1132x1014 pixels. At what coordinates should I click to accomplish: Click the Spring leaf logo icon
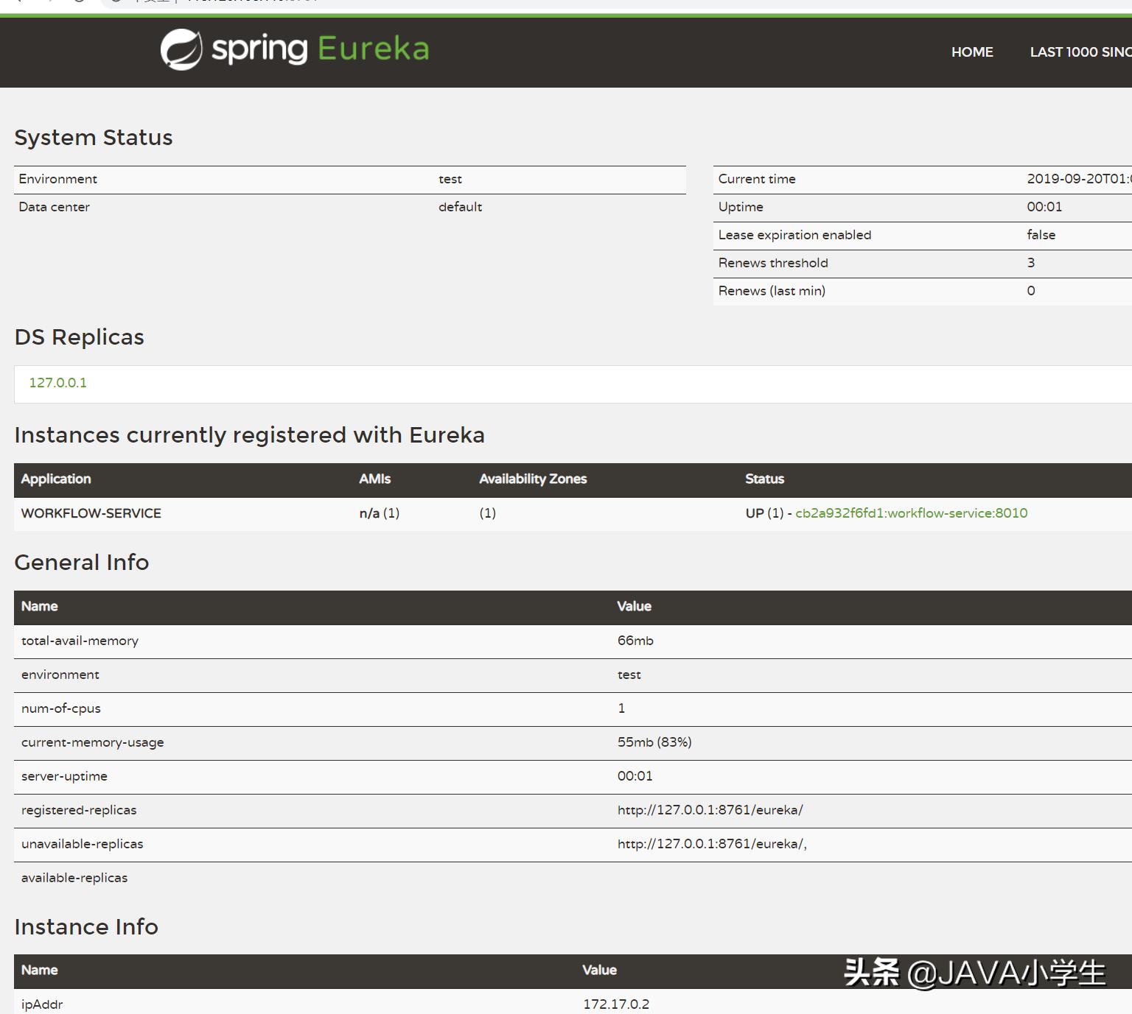pyautogui.click(x=181, y=49)
